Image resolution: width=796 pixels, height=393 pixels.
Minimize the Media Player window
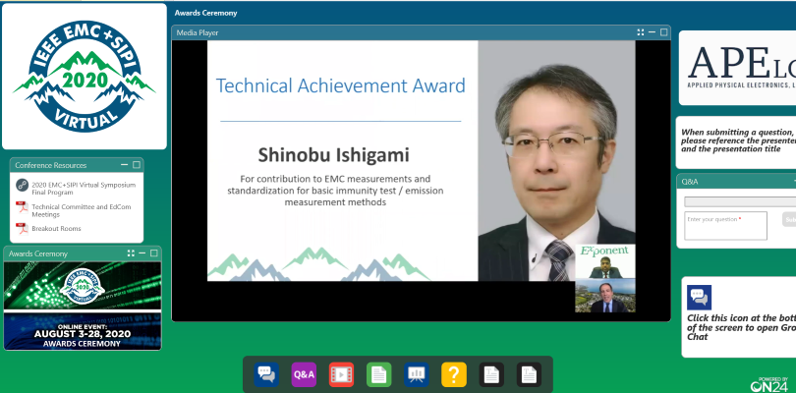(652, 32)
